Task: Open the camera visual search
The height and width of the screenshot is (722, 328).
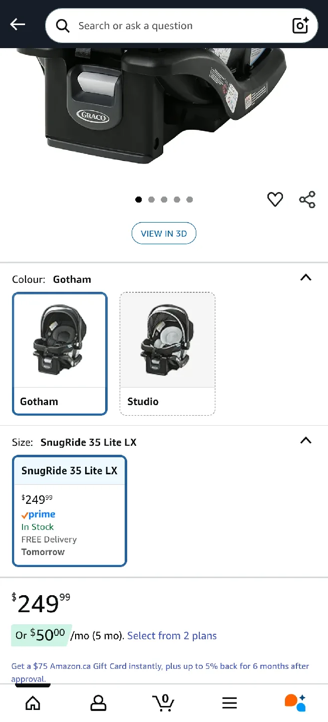Action: coord(300,25)
